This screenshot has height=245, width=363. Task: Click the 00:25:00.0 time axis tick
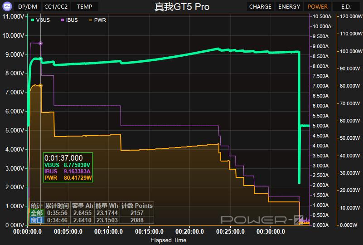pyautogui.click(x=230, y=231)
